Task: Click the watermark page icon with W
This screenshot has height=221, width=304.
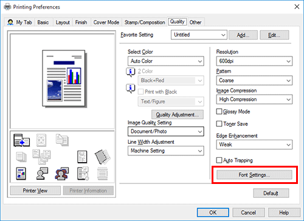Action: click(x=82, y=157)
